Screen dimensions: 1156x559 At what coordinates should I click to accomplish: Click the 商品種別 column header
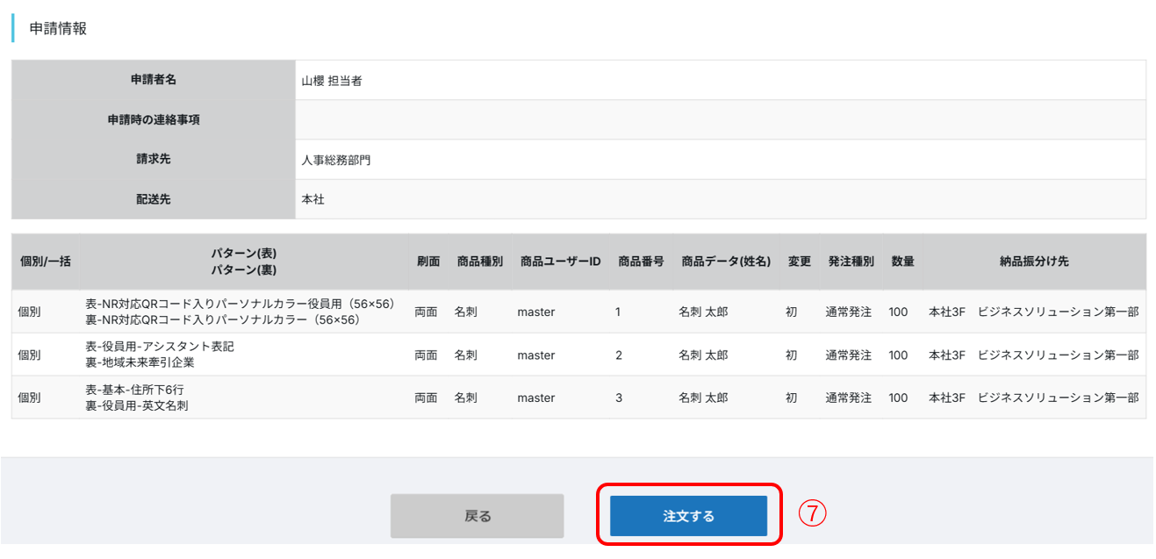point(480,262)
